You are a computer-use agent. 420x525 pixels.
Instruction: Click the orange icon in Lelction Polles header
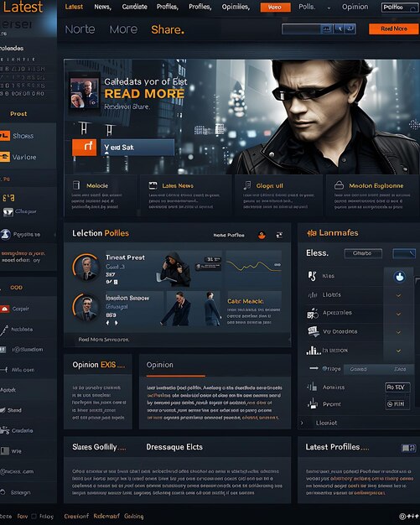coord(262,236)
